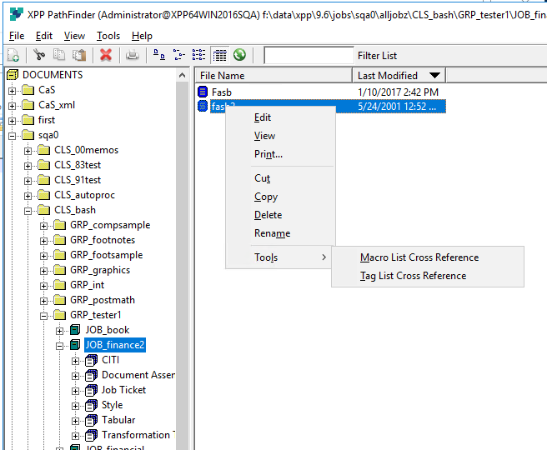
Task: Expand the Job Ticket node
Action: (x=75, y=391)
